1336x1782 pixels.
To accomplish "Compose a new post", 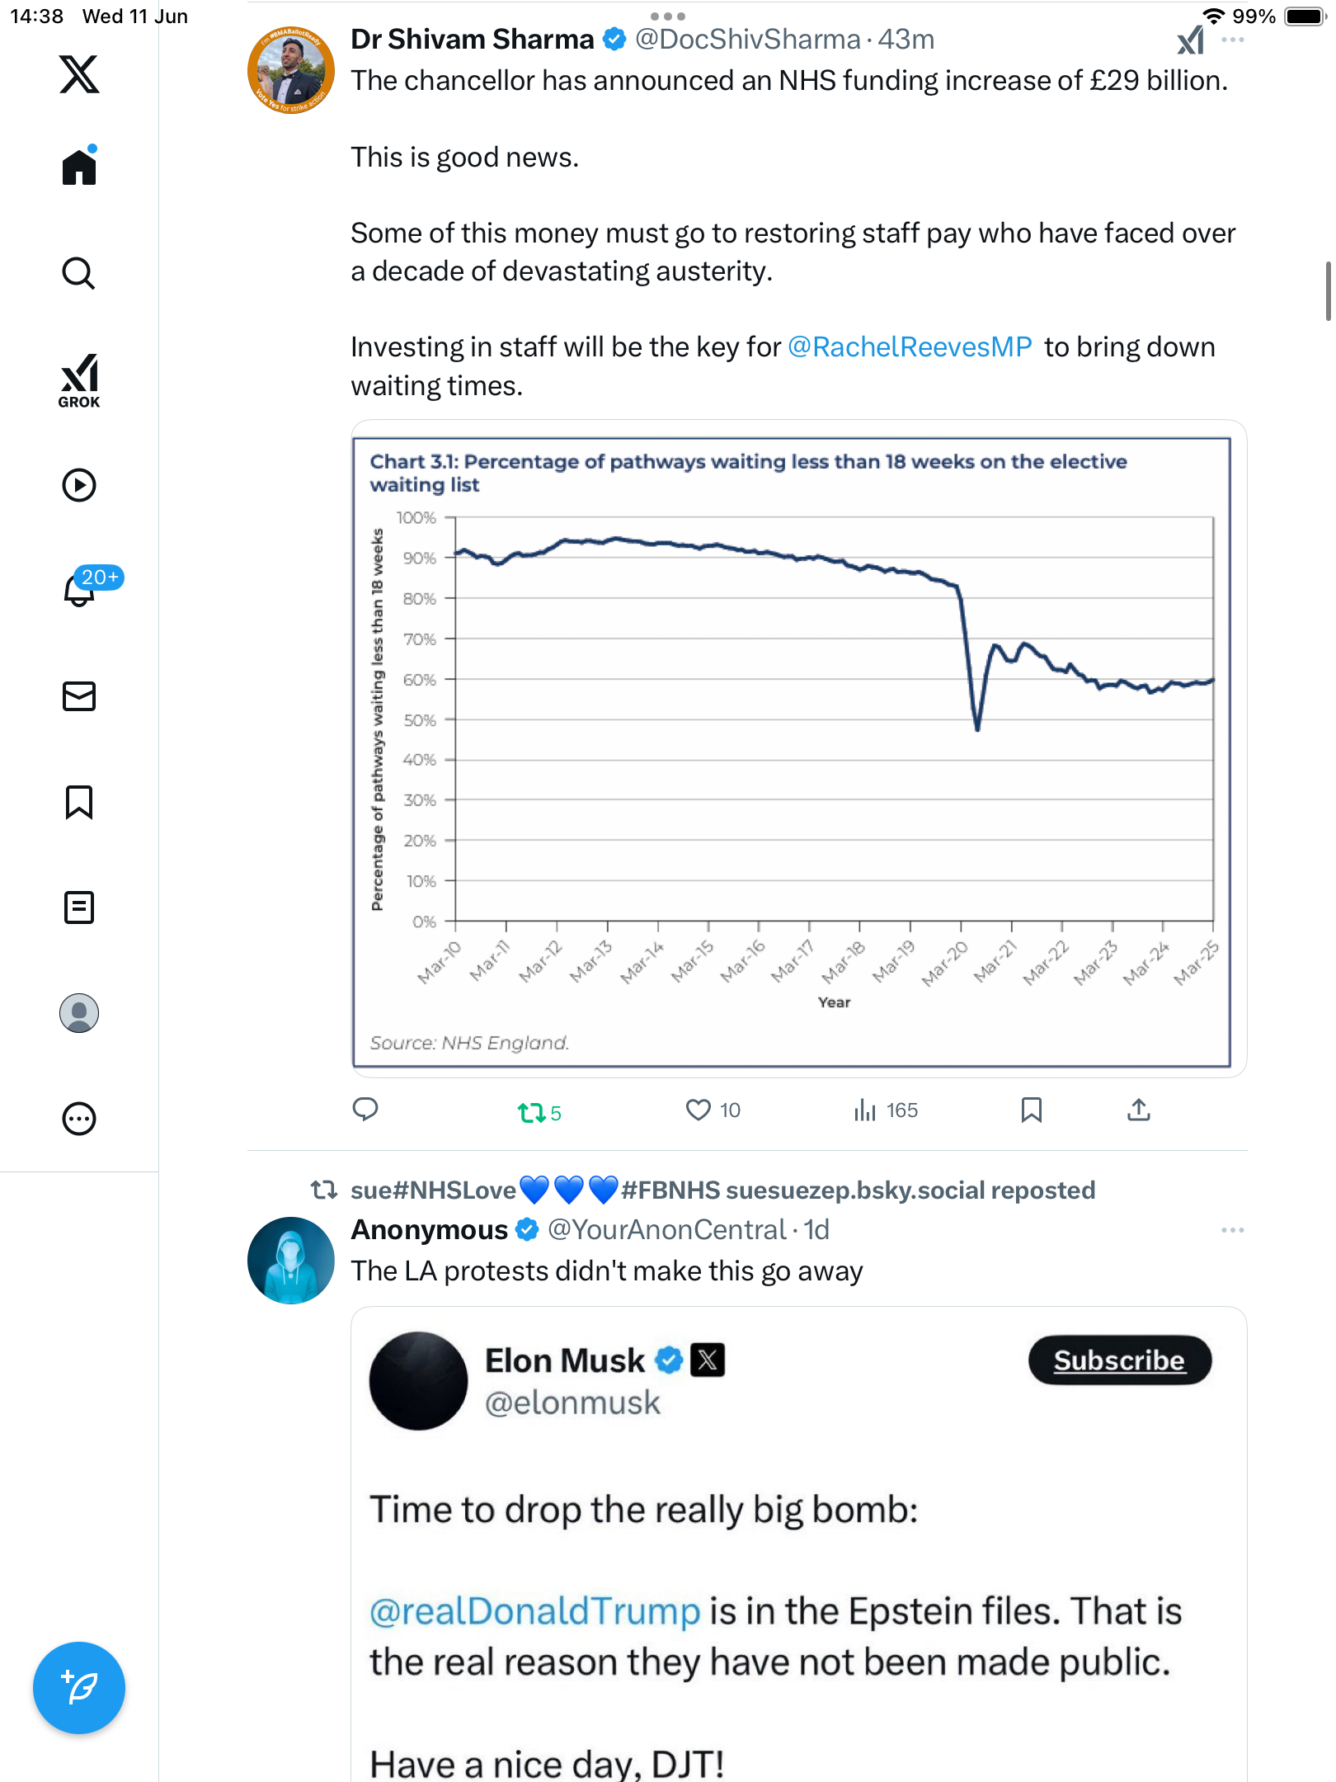I will click(x=79, y=1688).
